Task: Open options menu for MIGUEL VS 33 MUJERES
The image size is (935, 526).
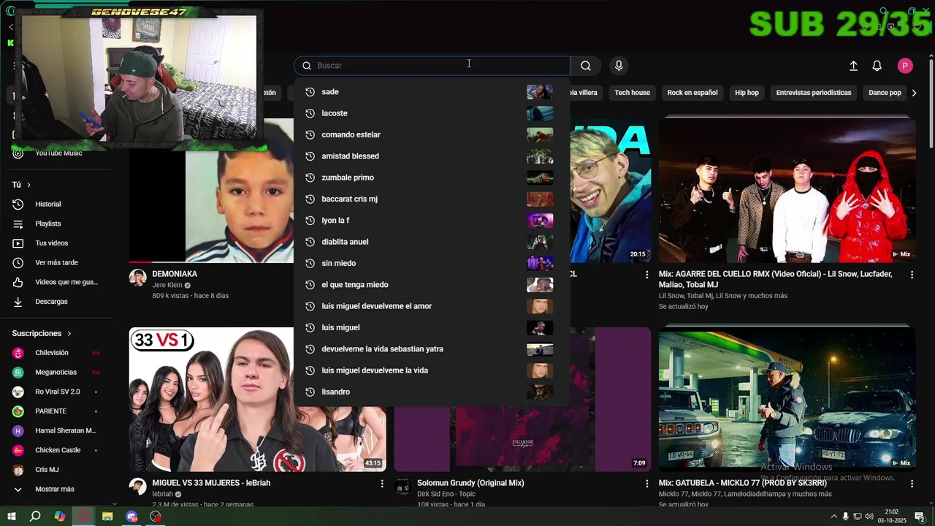Action: click(x=382, y=484)
